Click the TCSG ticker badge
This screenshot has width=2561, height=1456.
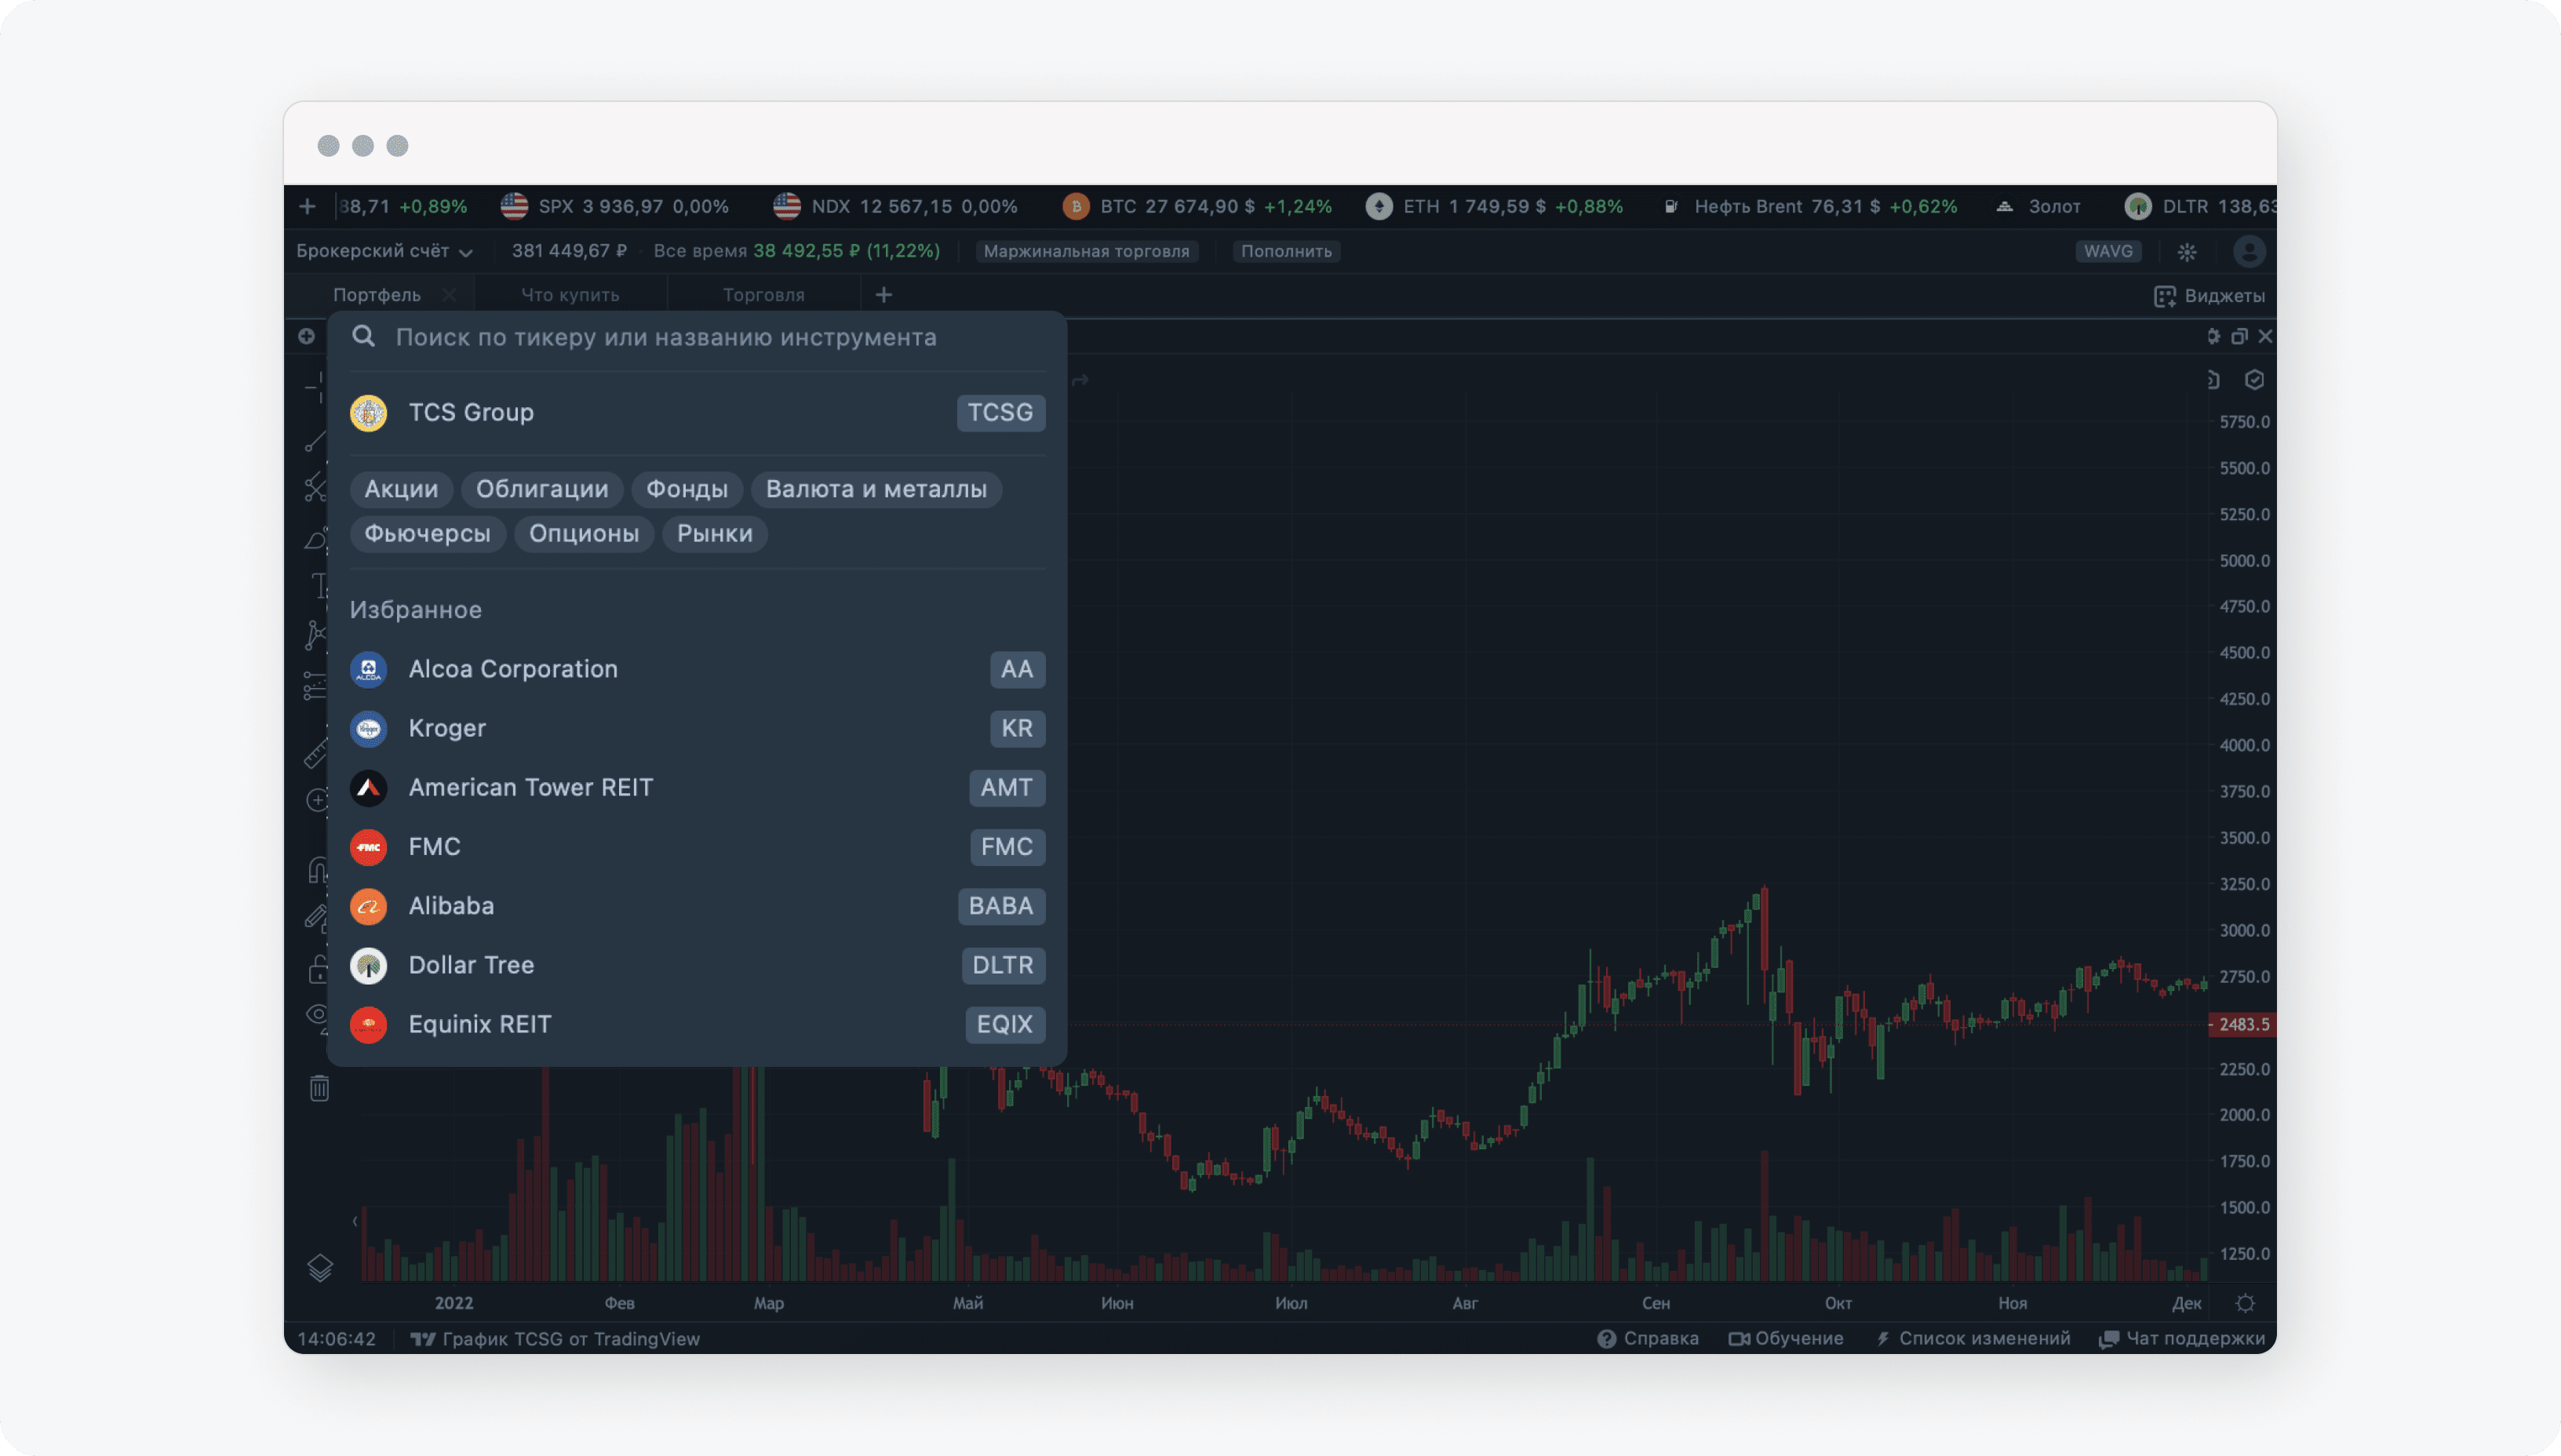pyautogui.click(x=1000, y=412)
